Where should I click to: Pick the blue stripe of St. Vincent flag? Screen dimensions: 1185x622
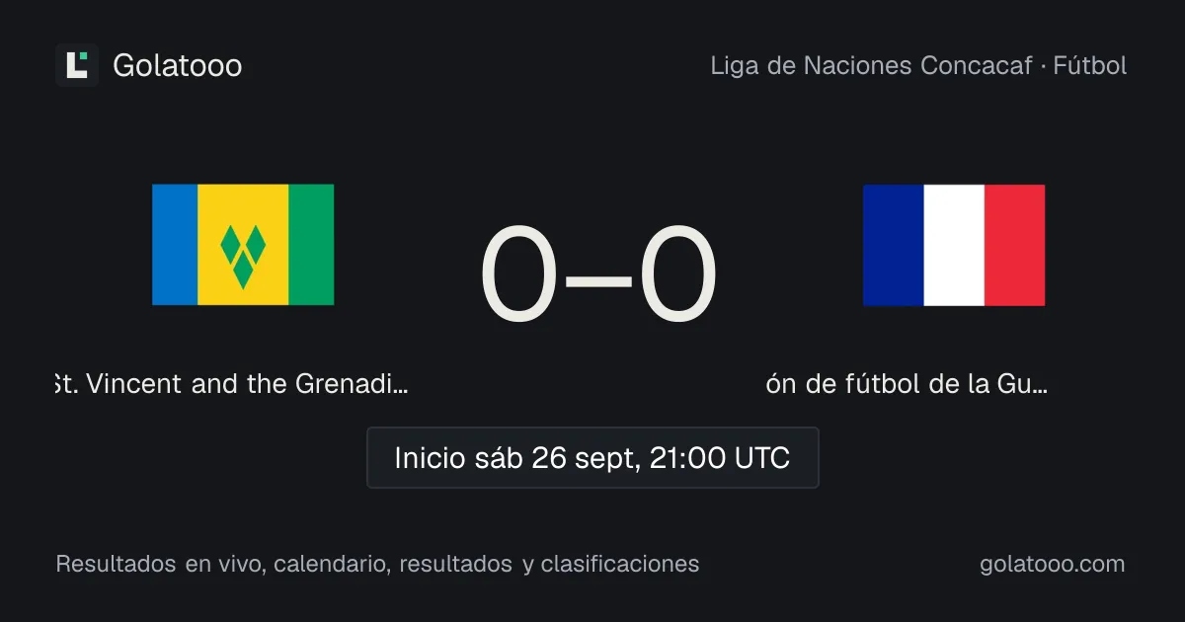click(175, 244)
